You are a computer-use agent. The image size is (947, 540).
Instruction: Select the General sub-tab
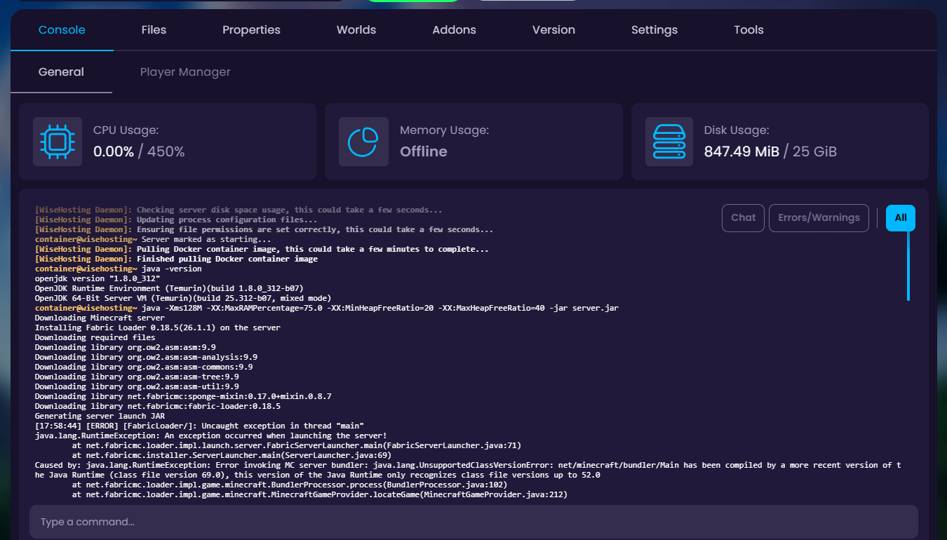[61, 72]
